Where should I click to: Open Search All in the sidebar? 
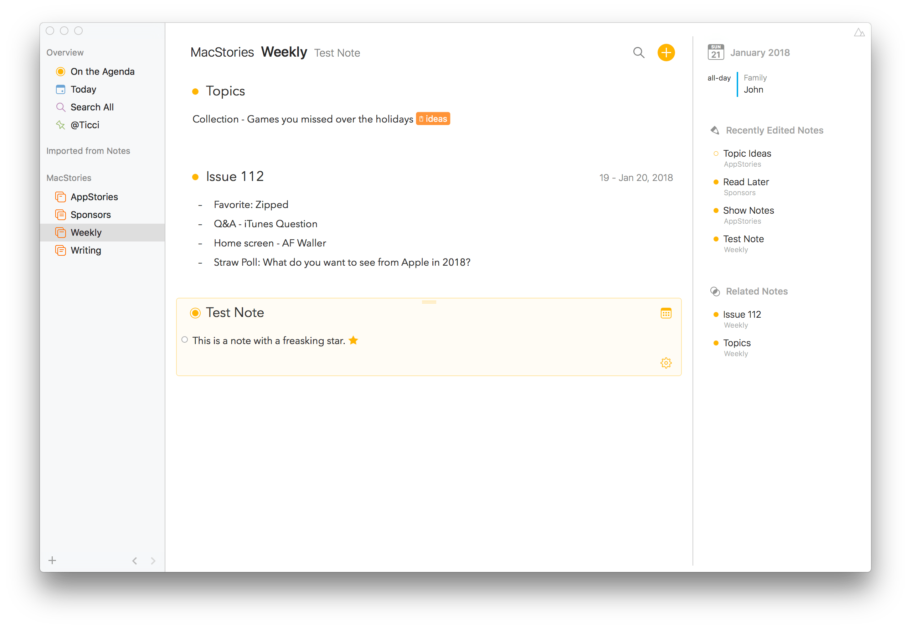tap(102, 107)
